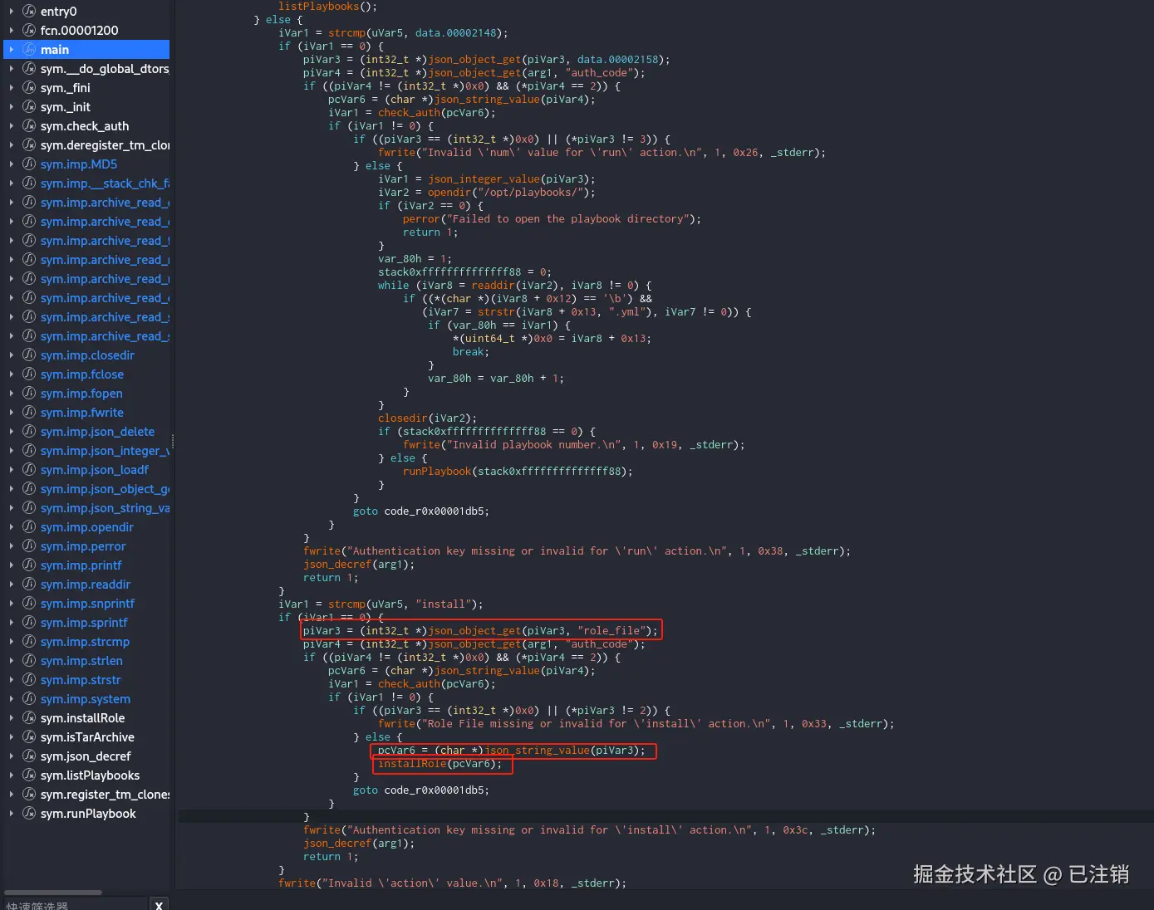1154x910 pixels.
Task: Click runPlaybook call in decompiled code
Action: 518,472
